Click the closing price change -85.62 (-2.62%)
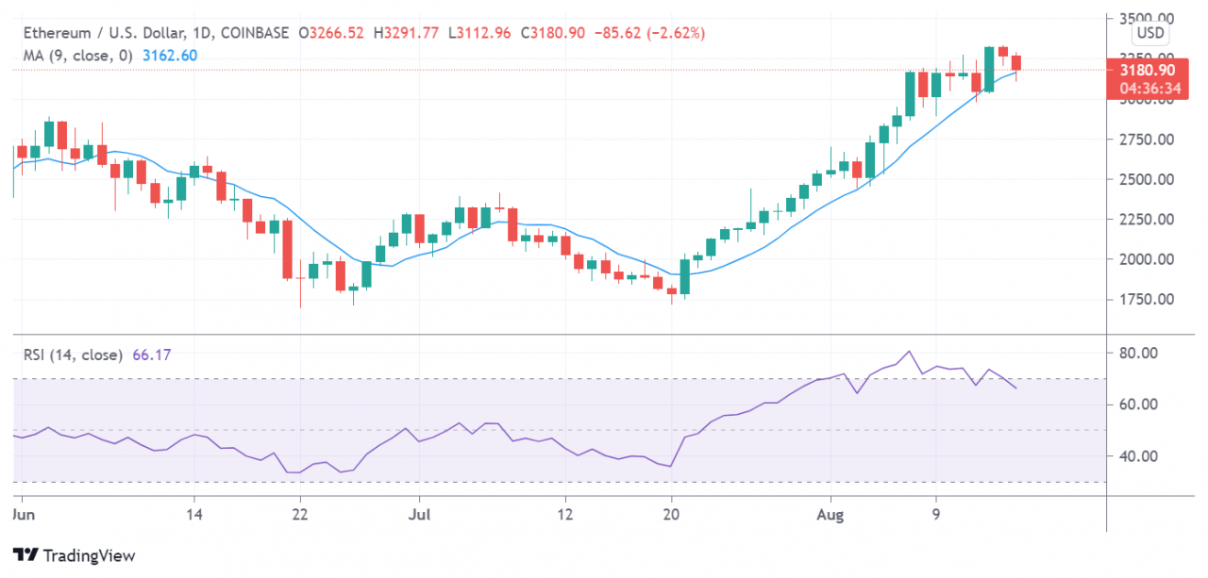This screenshot has height=578, width=1208. click(x=649, y=33)
